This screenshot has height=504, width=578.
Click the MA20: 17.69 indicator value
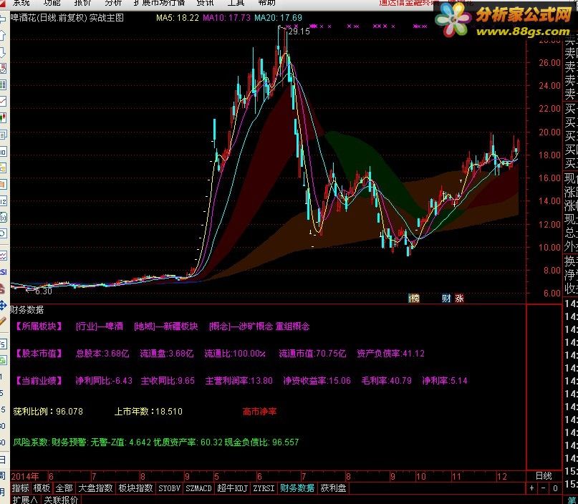pos(279,18)
